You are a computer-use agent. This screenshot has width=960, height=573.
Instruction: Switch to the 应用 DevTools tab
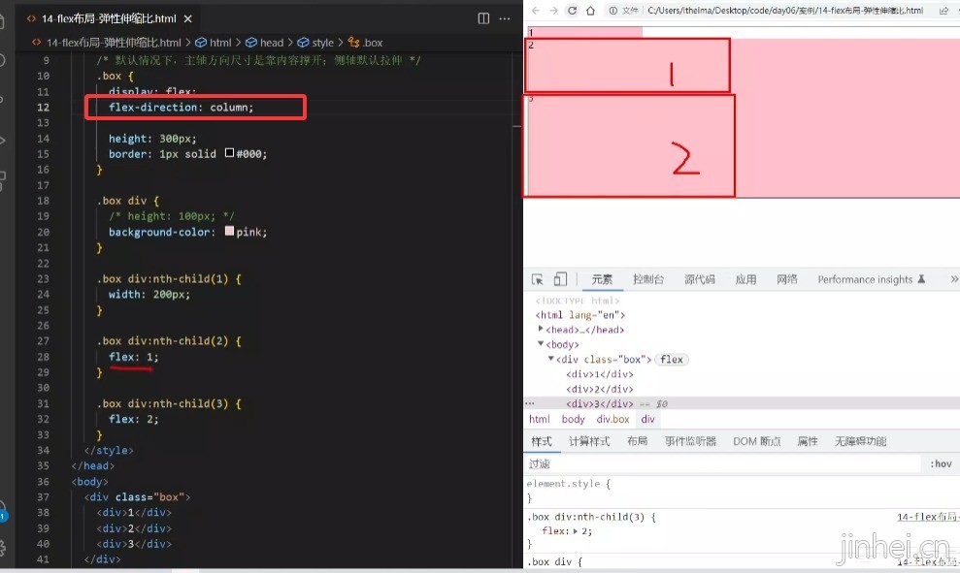pos(745,279)
